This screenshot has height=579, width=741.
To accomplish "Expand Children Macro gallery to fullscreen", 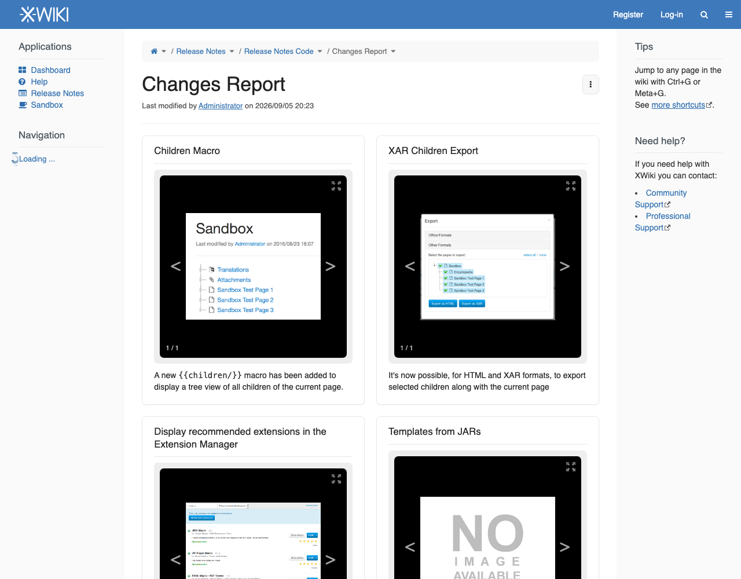I will [x=336, y=186].
